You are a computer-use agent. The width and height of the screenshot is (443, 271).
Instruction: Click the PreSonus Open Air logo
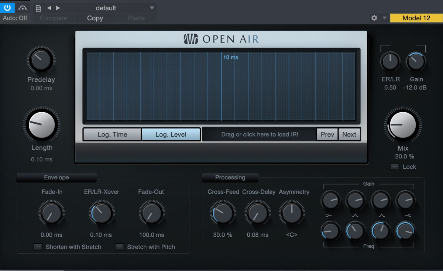point(221,39)
